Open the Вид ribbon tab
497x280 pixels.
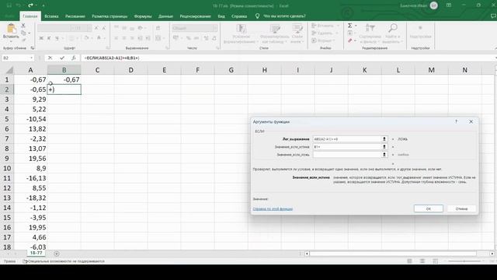click(221, 16)
